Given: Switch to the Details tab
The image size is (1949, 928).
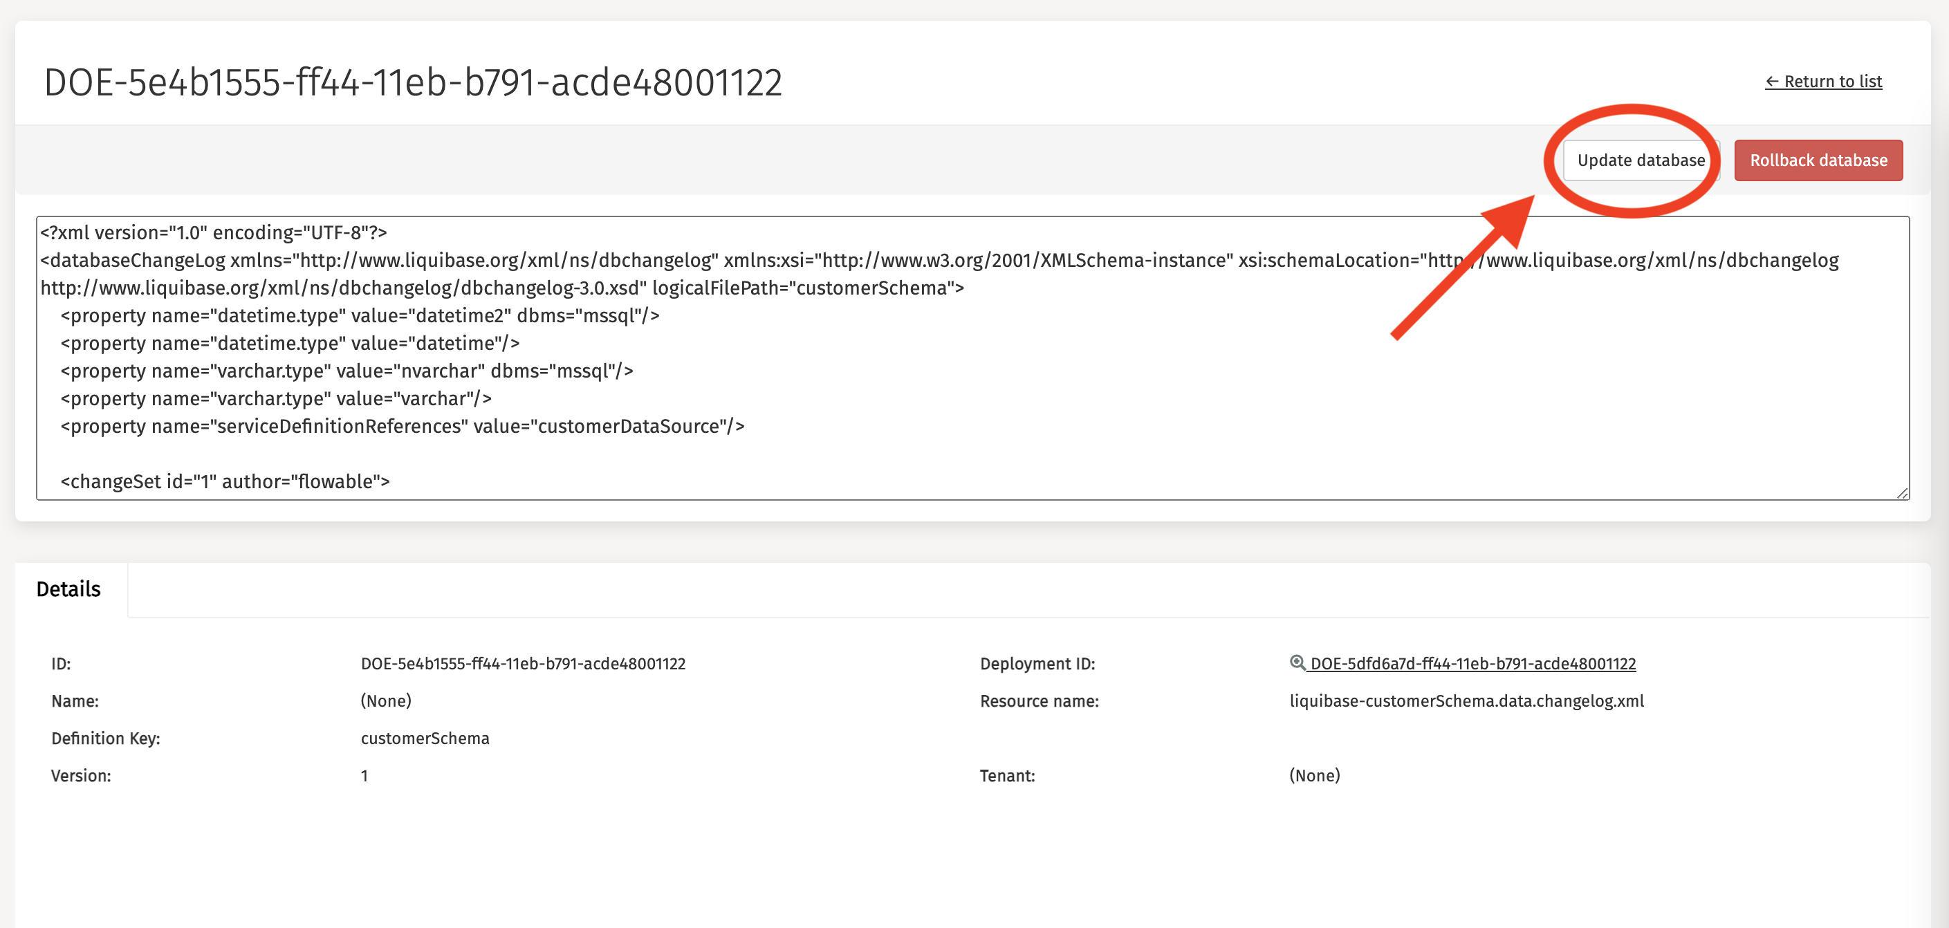Looking at the screenshot, I should tap(69, 588).
